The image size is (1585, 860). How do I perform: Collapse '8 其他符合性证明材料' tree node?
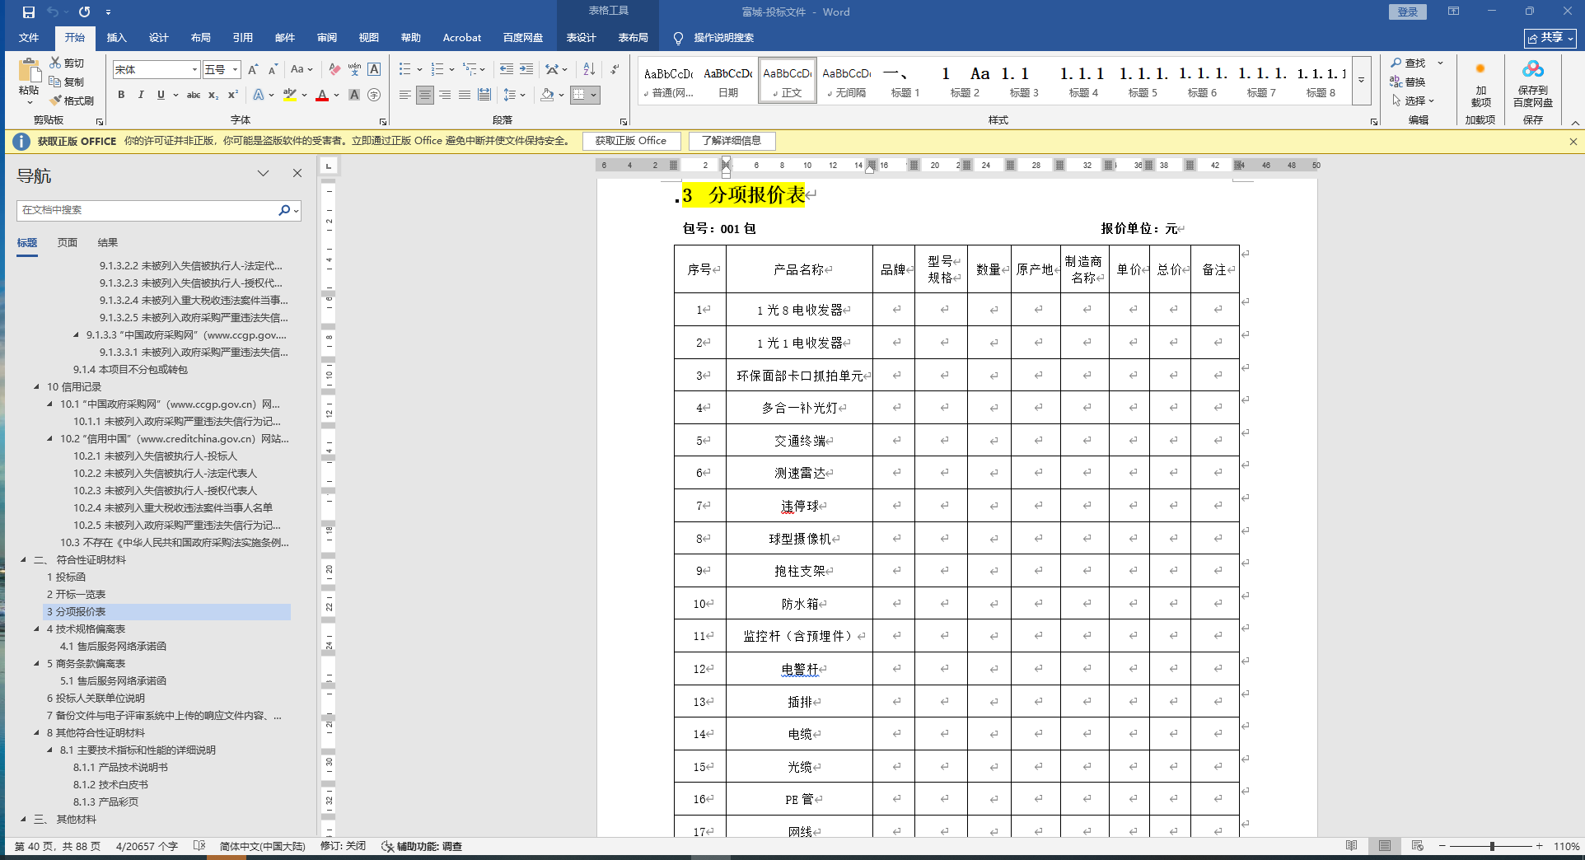tap(36, 732)
